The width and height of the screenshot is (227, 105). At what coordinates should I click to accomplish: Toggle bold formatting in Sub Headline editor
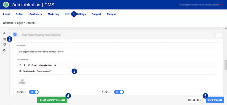[x=21, y=65]
